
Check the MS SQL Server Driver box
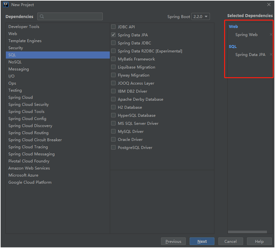113,123
